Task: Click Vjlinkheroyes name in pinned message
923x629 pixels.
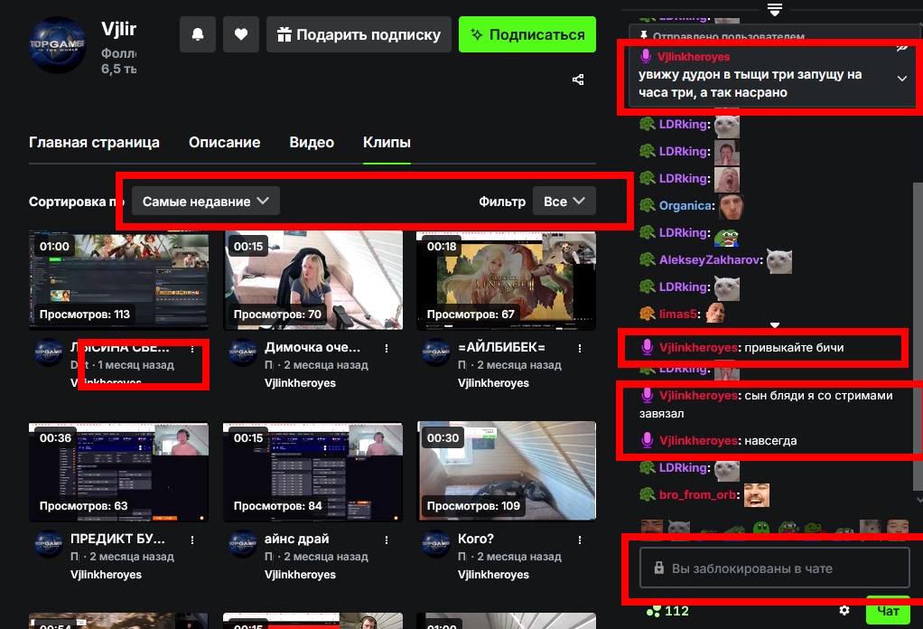Action: [x=694, y=57]
